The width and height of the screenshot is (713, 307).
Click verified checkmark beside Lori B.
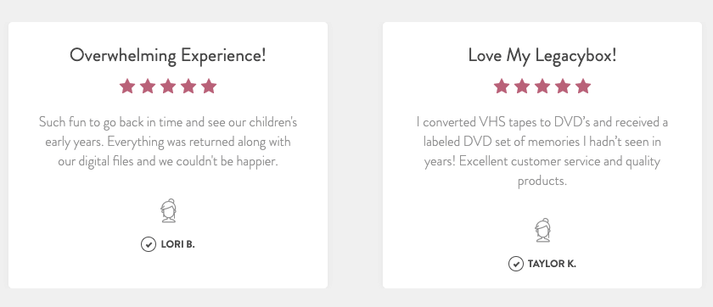149,244
